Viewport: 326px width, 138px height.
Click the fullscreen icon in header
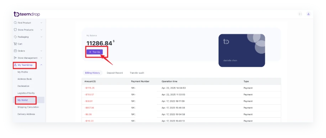pos(300,14)
